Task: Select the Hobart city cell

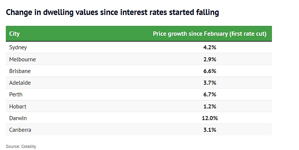Action: click(18, 106)
